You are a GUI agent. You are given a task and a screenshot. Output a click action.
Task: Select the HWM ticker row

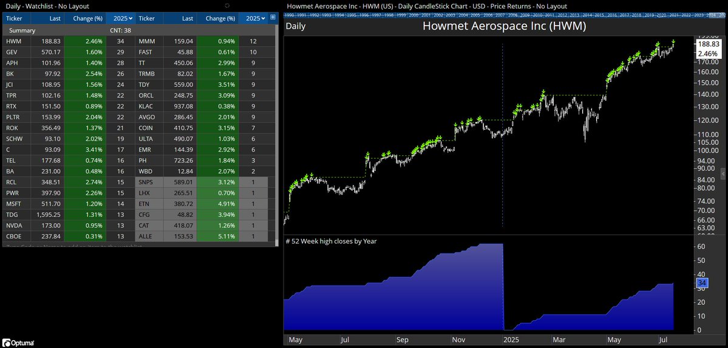tap(68, 41)
